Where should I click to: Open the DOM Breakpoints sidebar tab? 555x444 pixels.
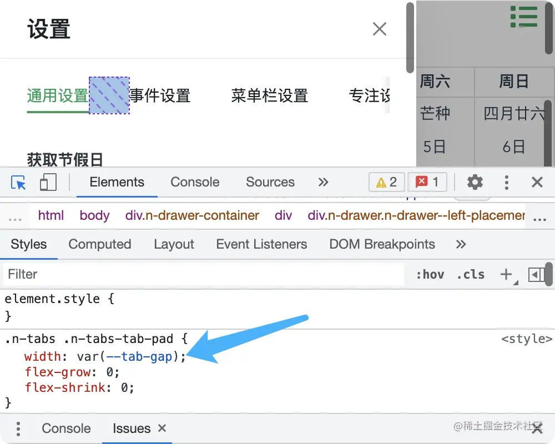[x=382, y=244]
